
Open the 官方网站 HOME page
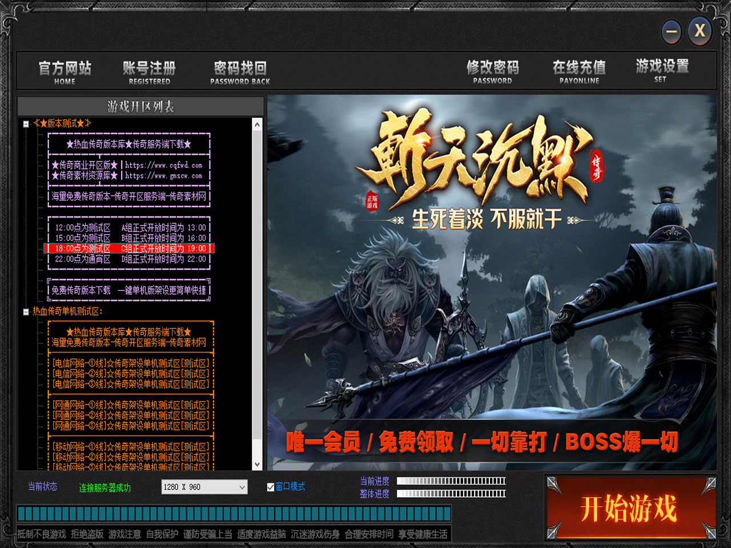point(65,72)
